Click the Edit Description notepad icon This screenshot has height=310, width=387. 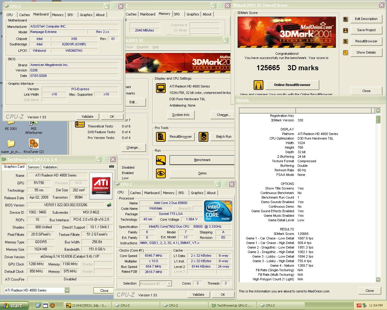pyautogui.click(x=346, y=19)
